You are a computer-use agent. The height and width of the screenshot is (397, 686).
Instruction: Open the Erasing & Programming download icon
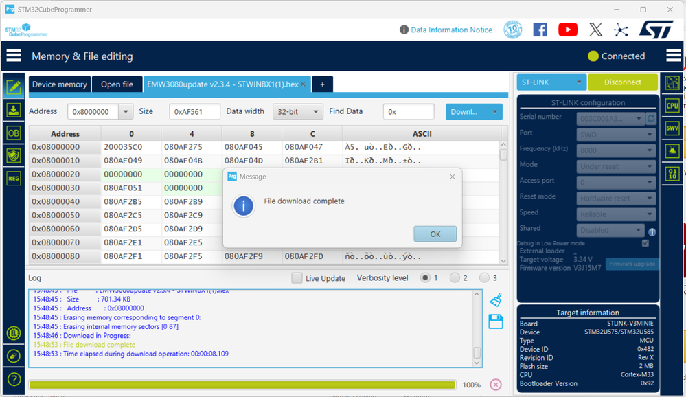click(x=14, y=111)
